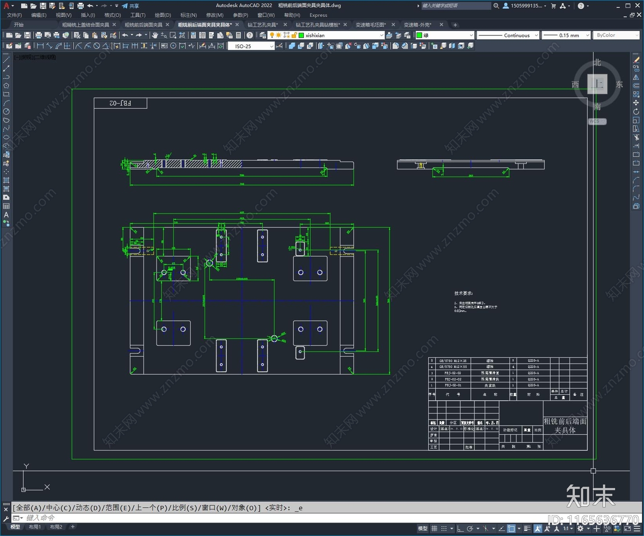Open the Autodesk App Store cart icon

pos(553,6)
